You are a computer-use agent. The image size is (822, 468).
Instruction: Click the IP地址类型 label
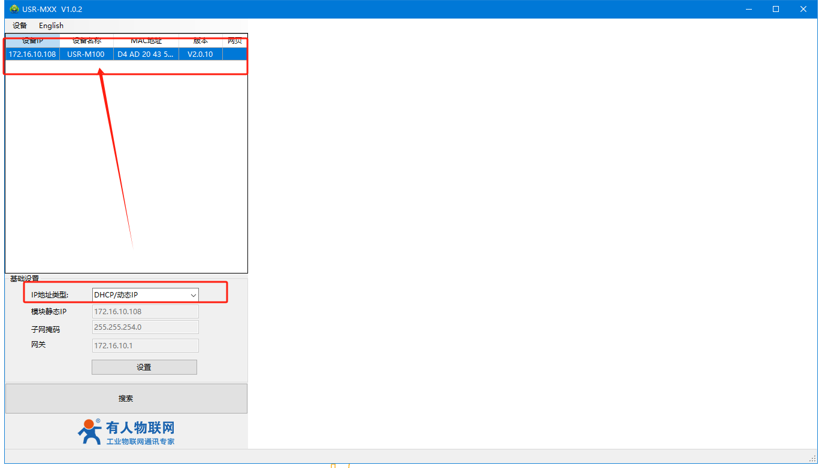tap(50, 294)
